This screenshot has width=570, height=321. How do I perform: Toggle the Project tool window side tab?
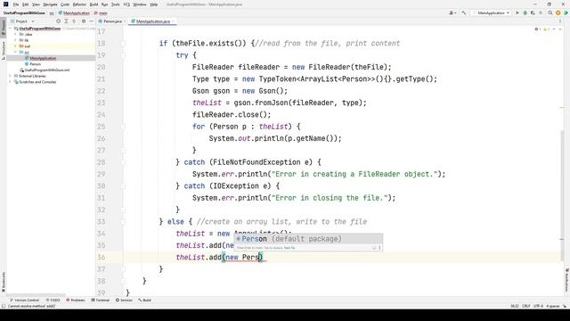[x=4, y=27]
